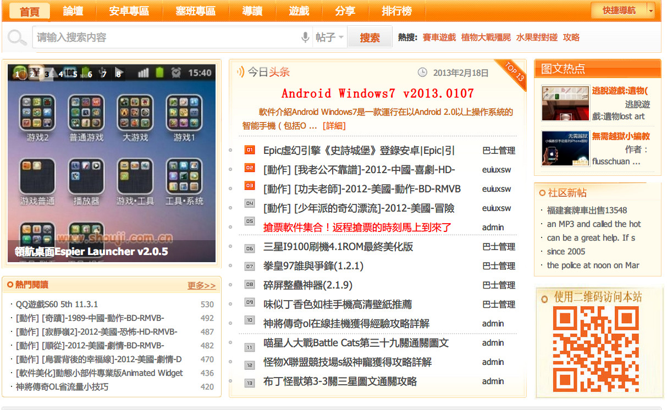Click the QR code image

(595, 349)
